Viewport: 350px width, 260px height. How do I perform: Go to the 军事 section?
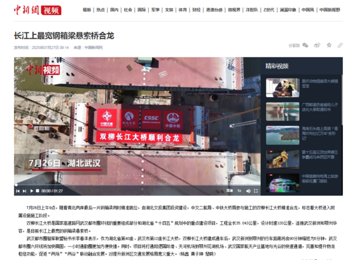[155, 10]
